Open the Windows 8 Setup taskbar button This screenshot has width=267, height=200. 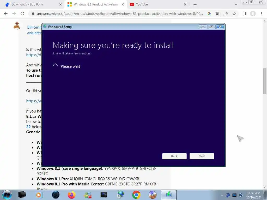pyautogui.click(x=169, y=195)
